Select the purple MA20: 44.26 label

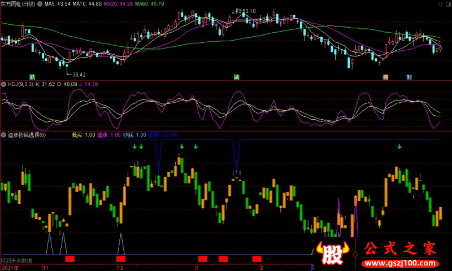coord(118,4)
